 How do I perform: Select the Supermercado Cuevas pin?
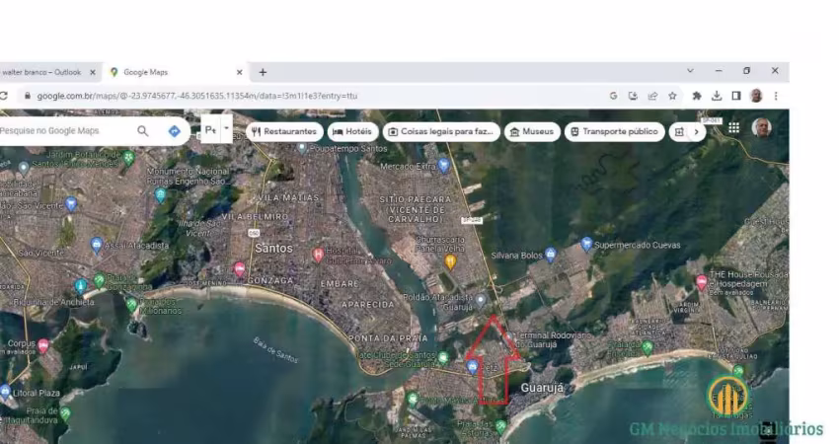pyautogui.click(x=586, y=245)
